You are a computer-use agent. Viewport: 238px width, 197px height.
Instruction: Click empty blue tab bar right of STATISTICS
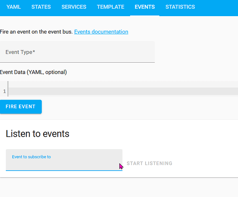217,7
